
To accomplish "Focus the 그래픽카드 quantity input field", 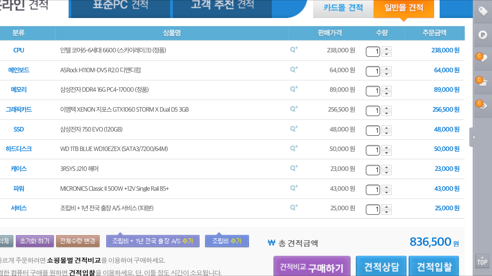I will [373, 111].
